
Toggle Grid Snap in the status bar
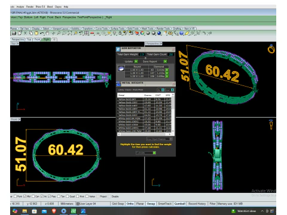pyautogui.click(x=118, y=204)
